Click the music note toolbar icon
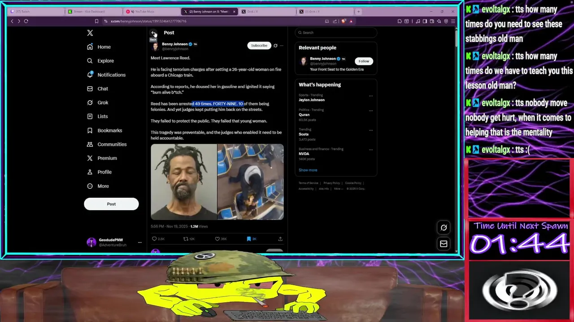The image size is (574, 322). (x=418, y=21)
